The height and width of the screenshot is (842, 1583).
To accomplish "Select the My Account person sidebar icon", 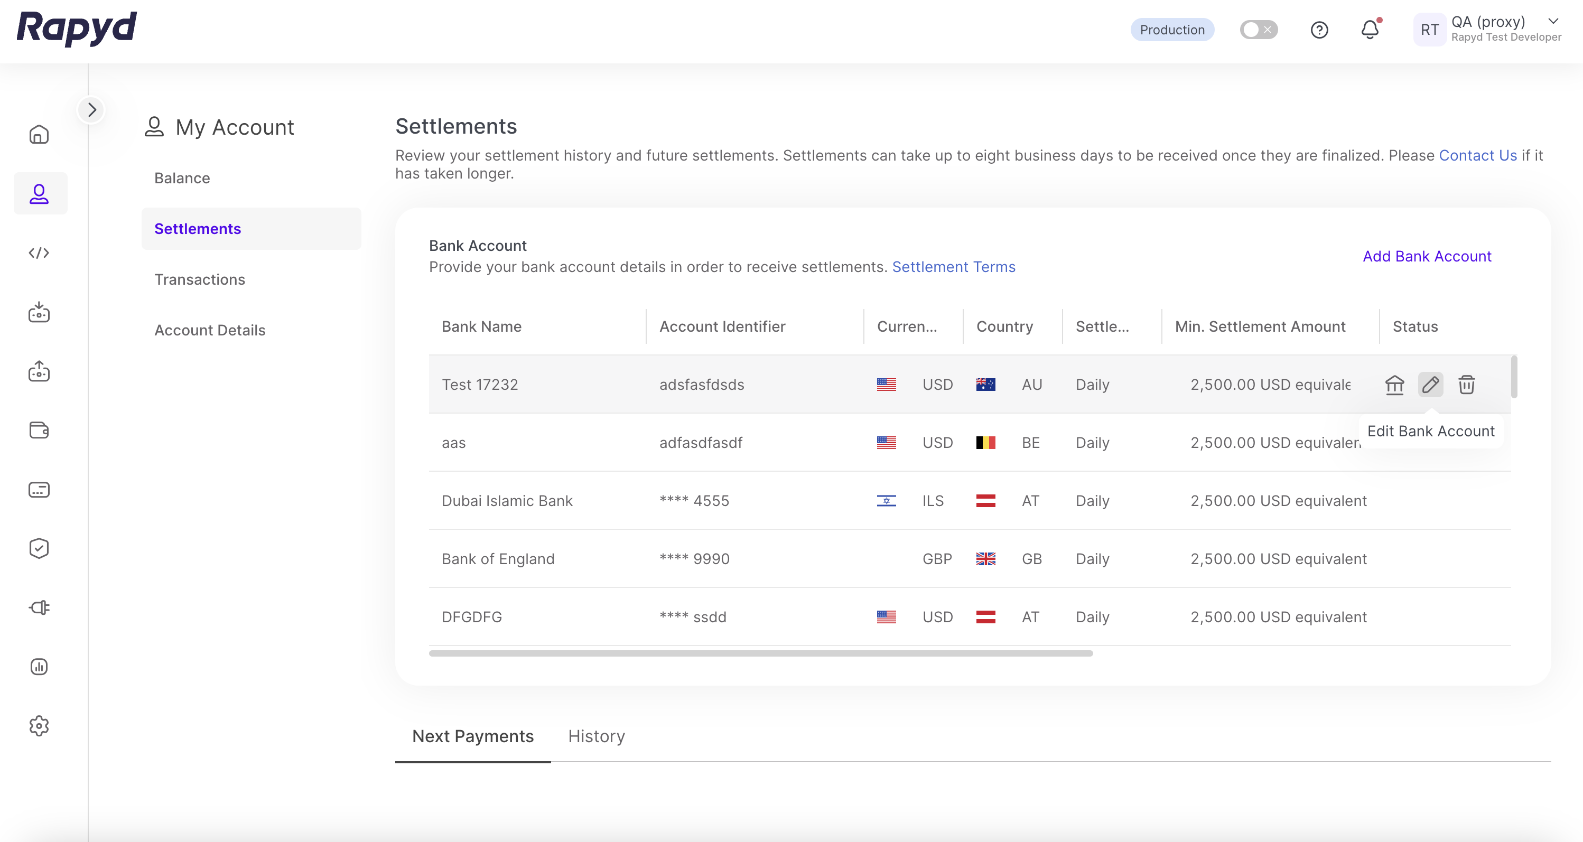I will click(x=39, y=193).
